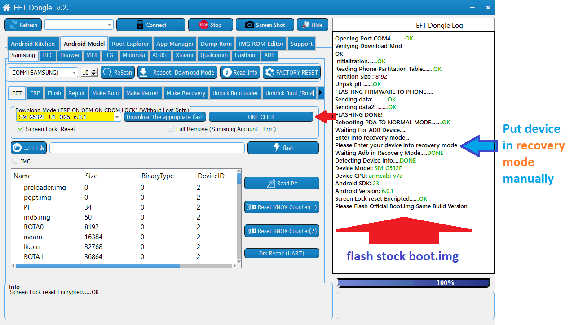Expand more tabs with the right arrow
The image size is (574, 325).
321,93
